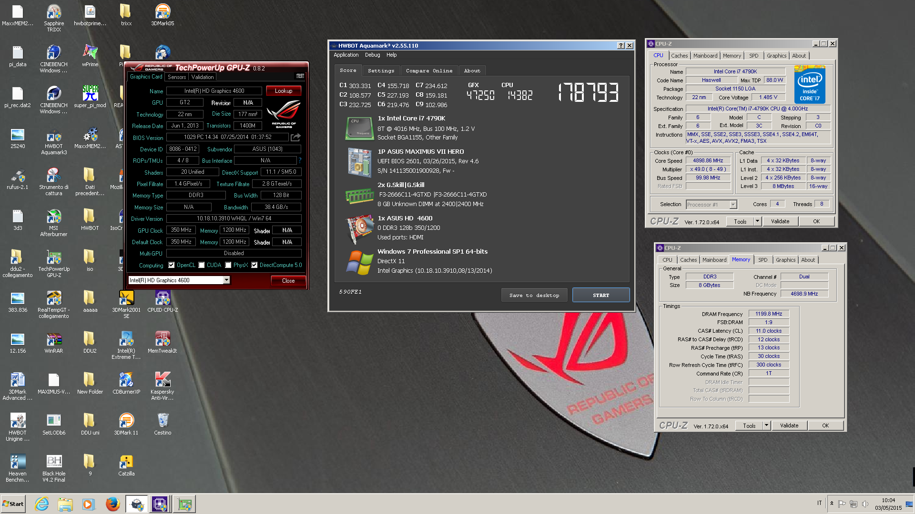The height and width of the screenshot is (514, 915).
Task: Launch Internet Explorer from the taskbar
Action: [x=42, y=504]
